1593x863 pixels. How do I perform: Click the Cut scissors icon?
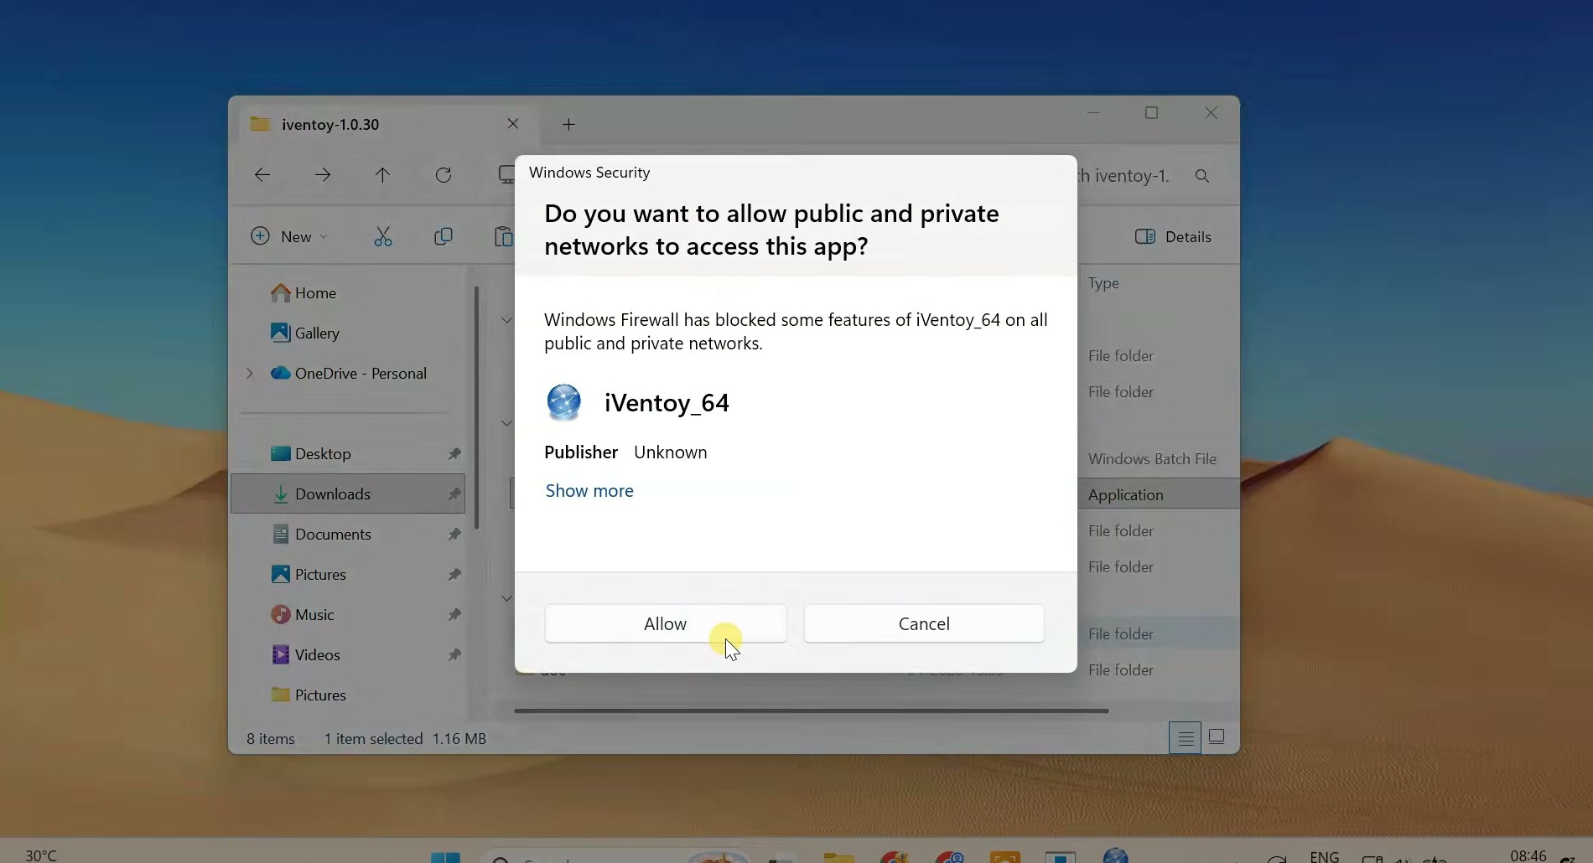click(x=383, y=236)
